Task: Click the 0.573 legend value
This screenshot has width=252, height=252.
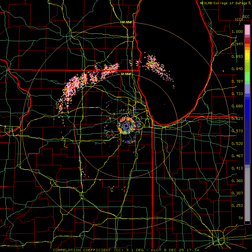Action: point(237,131)
